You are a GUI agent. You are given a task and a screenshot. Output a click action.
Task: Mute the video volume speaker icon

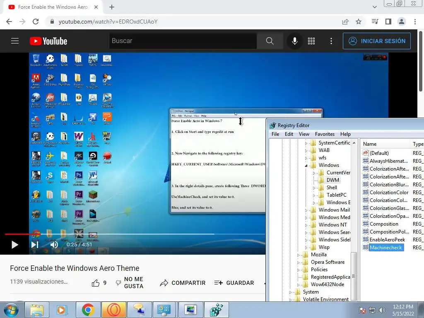[x=54, y=245]
